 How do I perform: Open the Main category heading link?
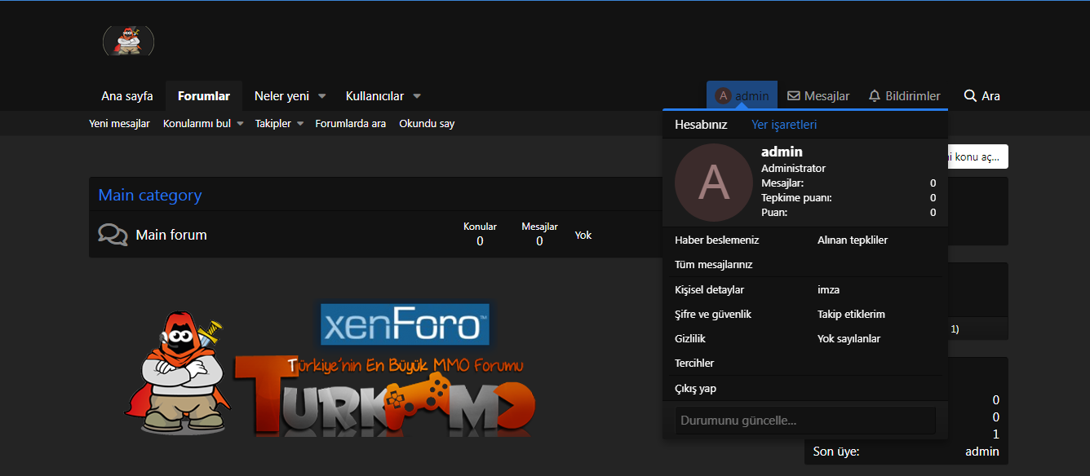(150, 196)
